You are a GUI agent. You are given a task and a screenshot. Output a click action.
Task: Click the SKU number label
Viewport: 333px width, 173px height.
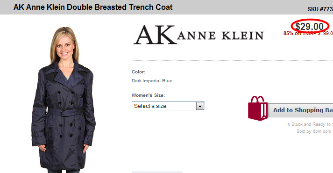tap(320, 9)
